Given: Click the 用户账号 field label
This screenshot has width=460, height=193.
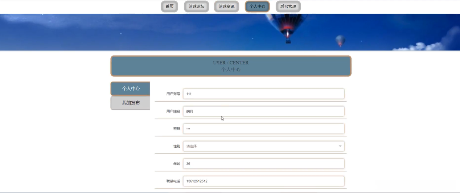Looking at the screenshot, I should click(173, 94).
